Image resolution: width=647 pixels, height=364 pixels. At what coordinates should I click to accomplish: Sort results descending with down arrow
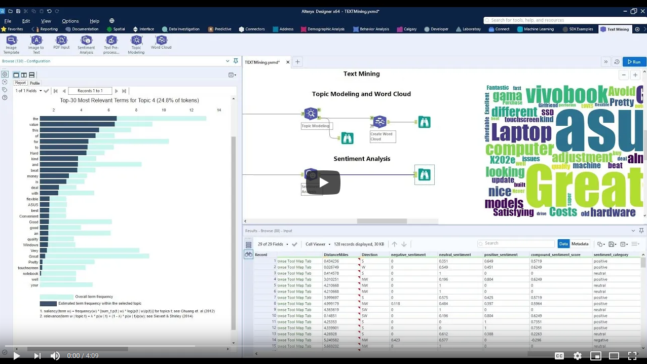[404, 244]
